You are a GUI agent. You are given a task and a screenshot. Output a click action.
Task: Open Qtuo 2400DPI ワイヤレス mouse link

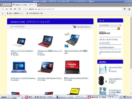coord(116,80)
